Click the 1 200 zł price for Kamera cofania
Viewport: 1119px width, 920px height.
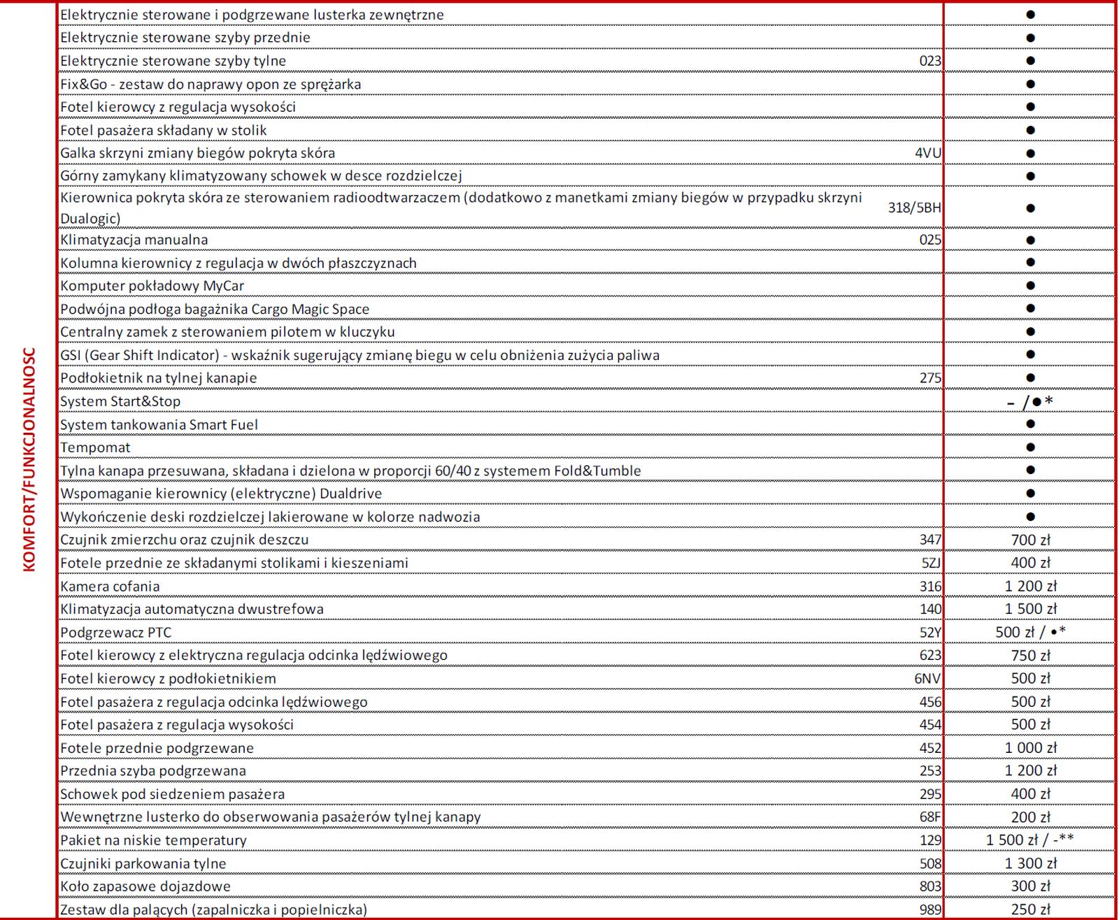click(x=1030, y=586)
